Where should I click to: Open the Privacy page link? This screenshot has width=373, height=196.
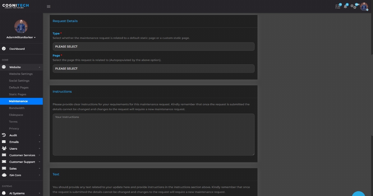pos(13,128)
